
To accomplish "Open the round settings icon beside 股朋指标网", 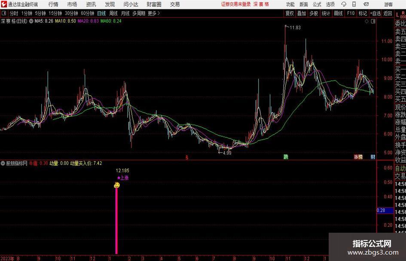I will 3,163.
